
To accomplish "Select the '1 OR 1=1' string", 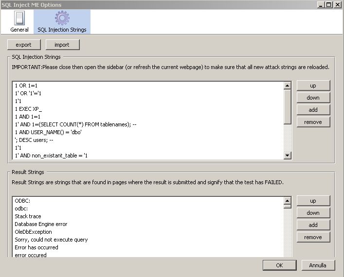I will 148,86.
